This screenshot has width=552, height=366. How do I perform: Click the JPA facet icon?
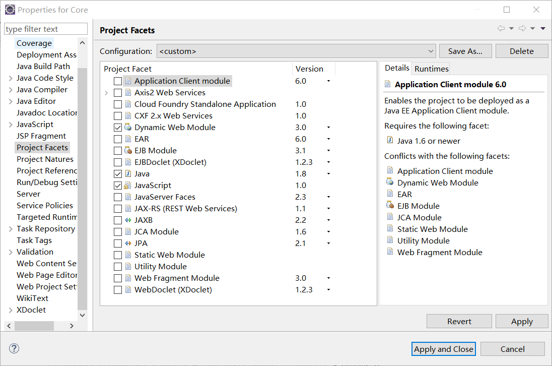click(x=128, y=243)
